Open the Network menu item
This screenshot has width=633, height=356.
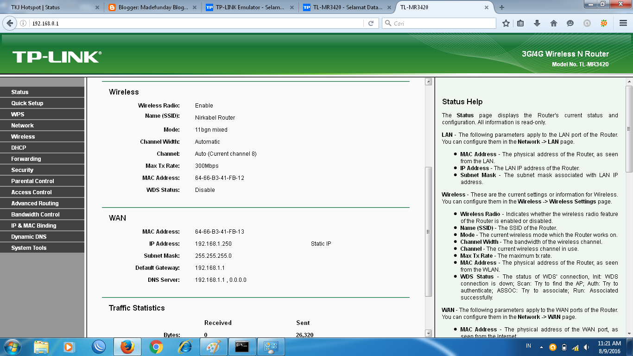(42, 126)
